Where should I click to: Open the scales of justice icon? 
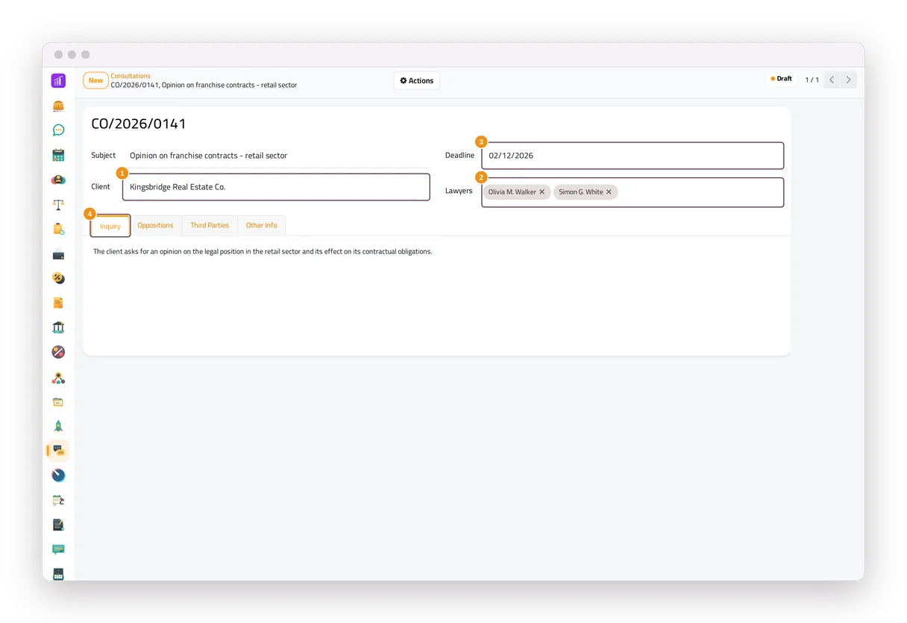[58, 204]
